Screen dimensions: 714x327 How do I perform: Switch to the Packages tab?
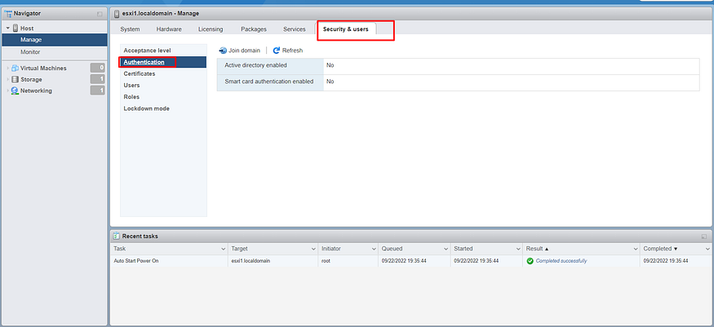click(x=254, y=29)
